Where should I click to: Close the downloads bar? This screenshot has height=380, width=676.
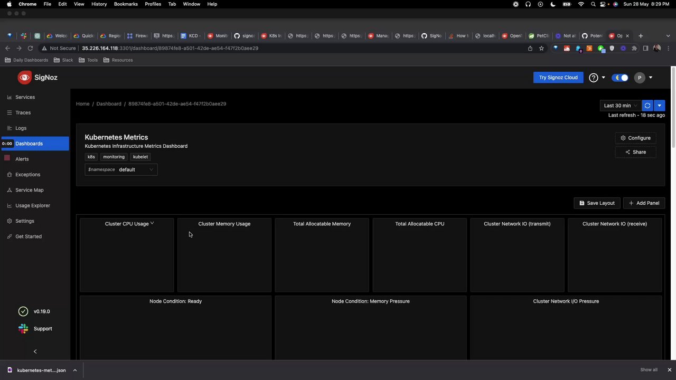pos(669,370)
